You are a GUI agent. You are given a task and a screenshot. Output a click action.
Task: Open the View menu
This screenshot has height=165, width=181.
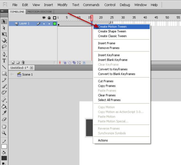36,5
